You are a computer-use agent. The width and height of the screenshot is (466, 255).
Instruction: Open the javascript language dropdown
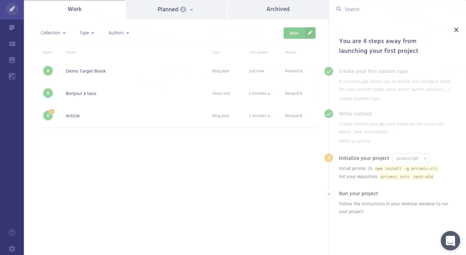(411, 158)
